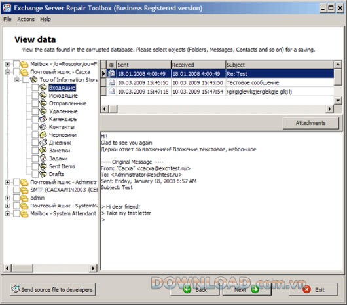The height and width of the screenshot is (305, 347).
Task: Click the Mailbox - /o=Roscolor folder icon
Action: [24, 64]
